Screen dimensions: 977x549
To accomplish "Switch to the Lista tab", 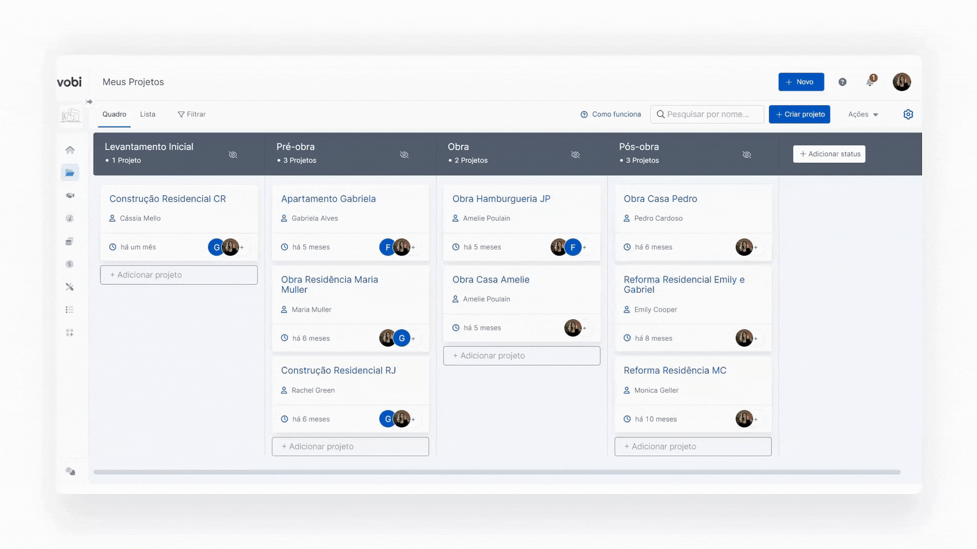I will [148, 114].
